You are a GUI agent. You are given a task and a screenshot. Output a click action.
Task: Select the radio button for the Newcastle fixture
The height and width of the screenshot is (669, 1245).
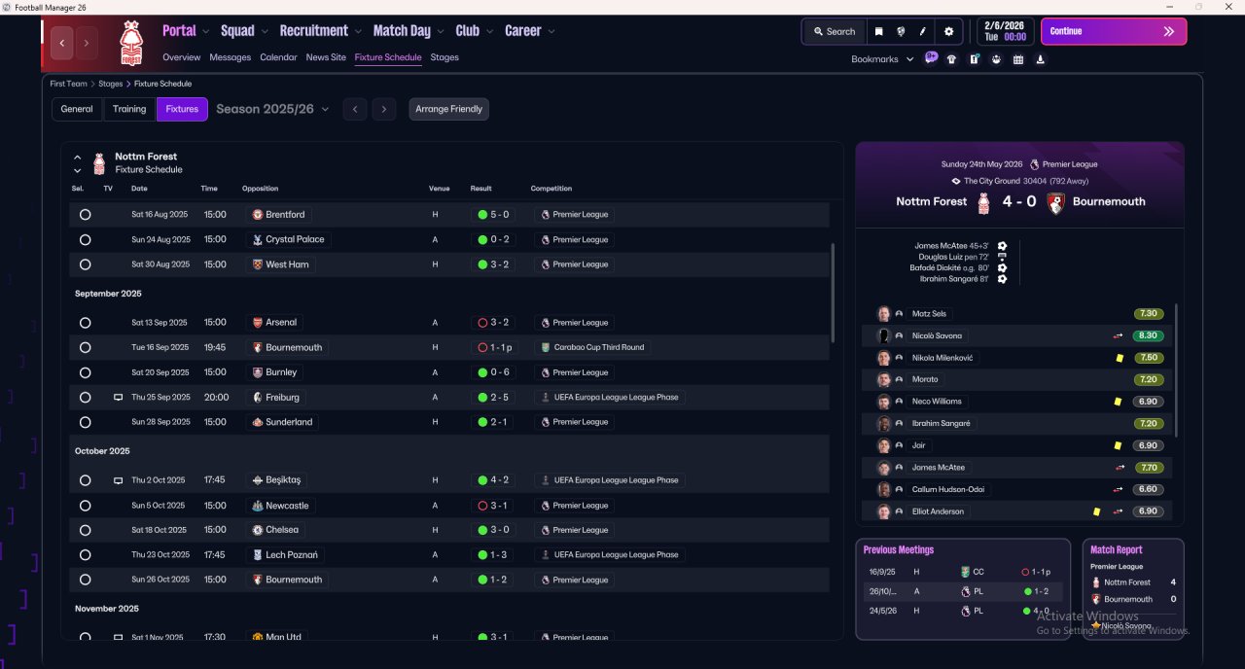click(x=85, y=506)
